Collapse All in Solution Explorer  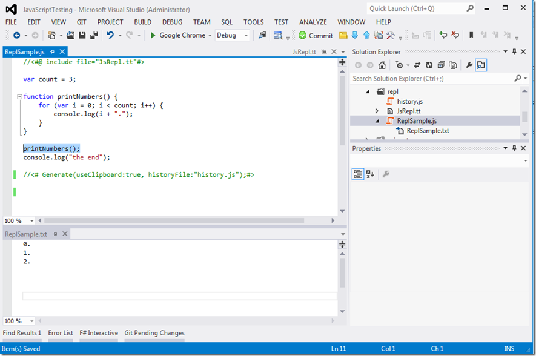(441, 65)
